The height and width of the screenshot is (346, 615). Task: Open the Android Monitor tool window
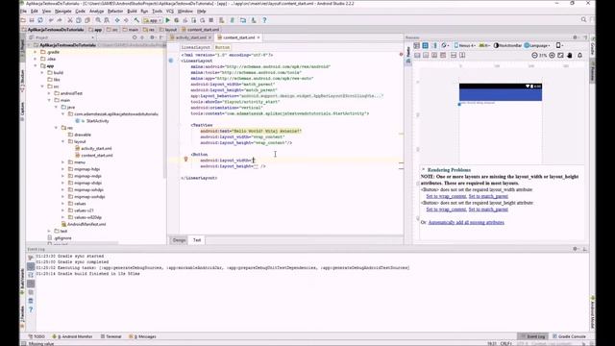tap(73, 336)
